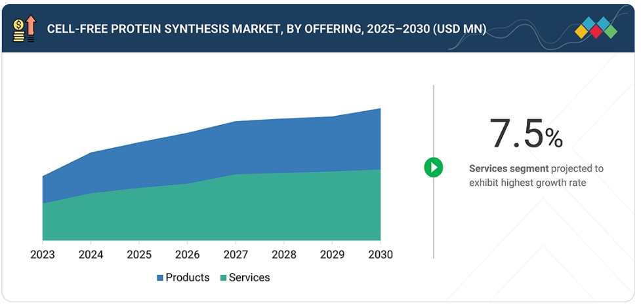Select the 2029 x-axis label

[x=332, y=255]
